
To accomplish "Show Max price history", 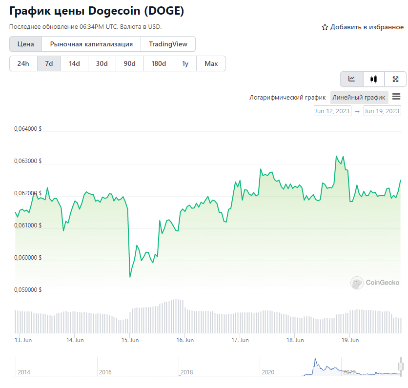I will 211,63.
